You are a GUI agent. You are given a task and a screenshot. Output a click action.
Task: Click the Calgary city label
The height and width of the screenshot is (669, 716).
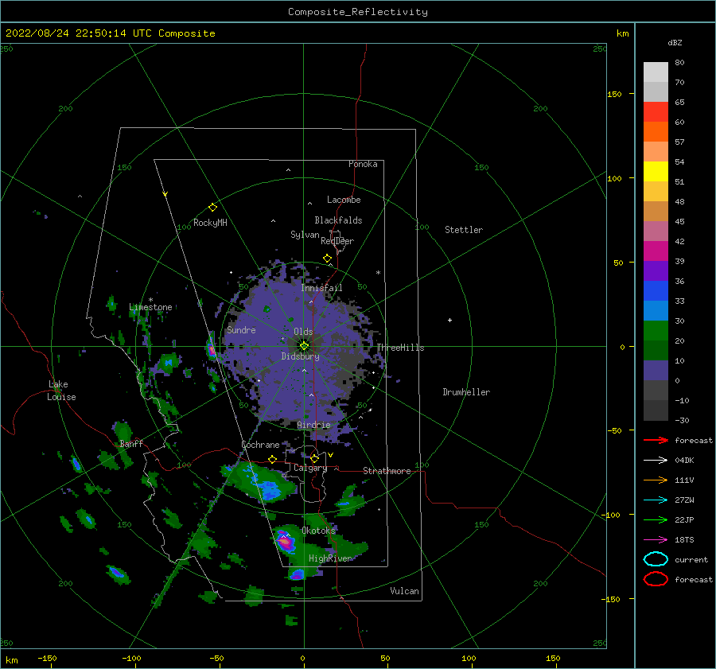[x=310, y=468]
